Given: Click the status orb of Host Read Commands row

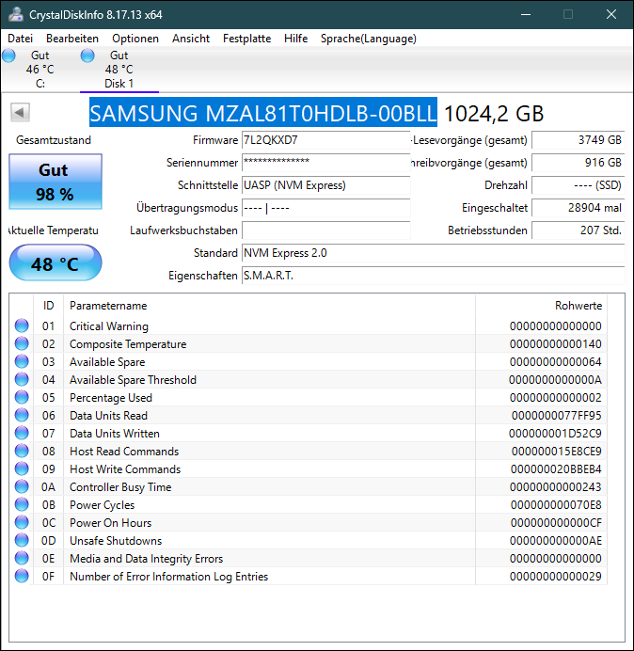Looking at the screenshot, I should [x=22, y=451].
